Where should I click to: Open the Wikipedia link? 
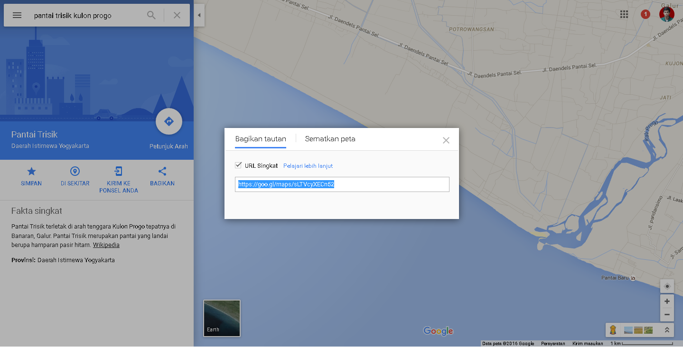pos(106,245)
